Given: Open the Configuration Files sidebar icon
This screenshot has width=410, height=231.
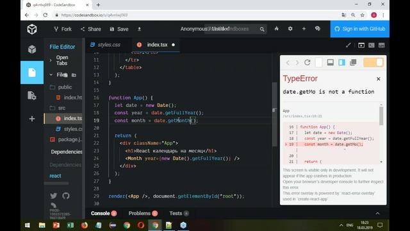Looking at the screenshot, I should 32,96.
